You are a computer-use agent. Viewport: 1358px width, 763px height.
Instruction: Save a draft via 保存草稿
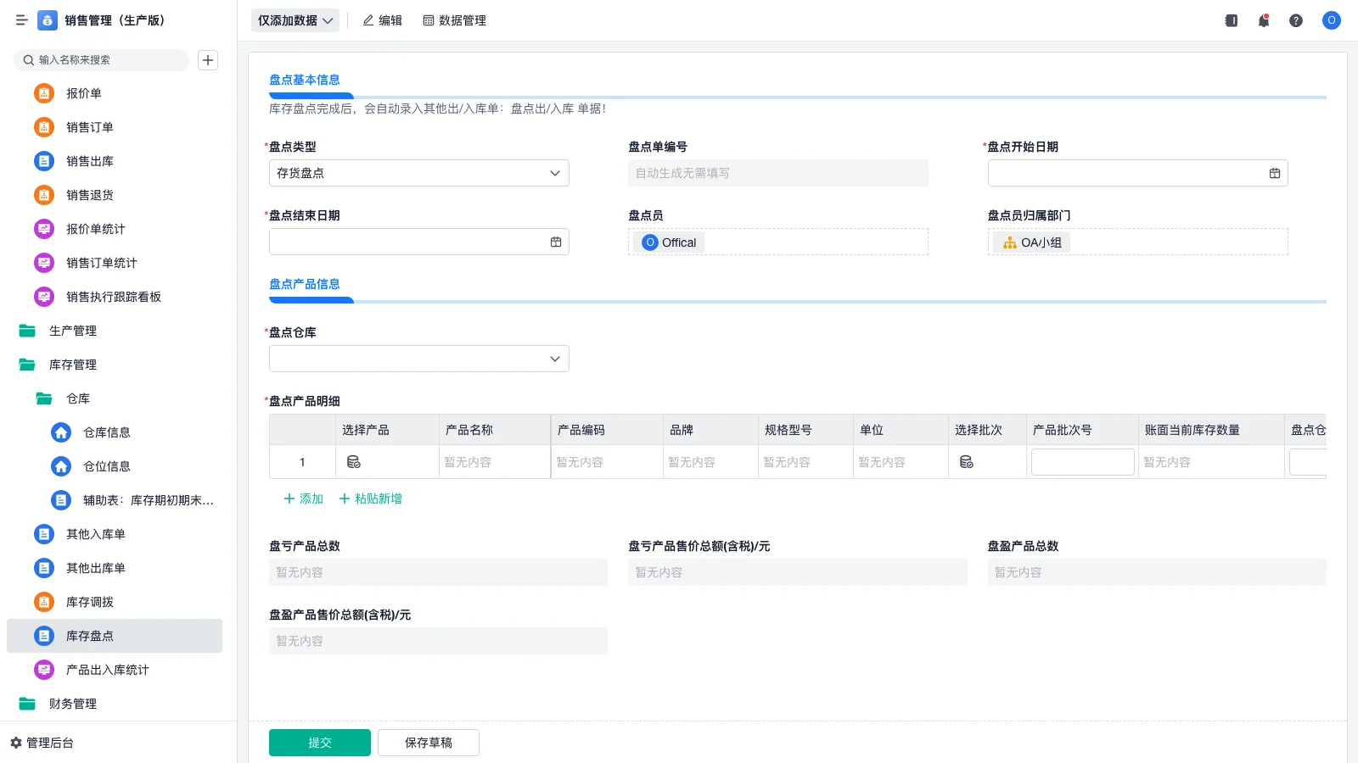click(428, 742)
